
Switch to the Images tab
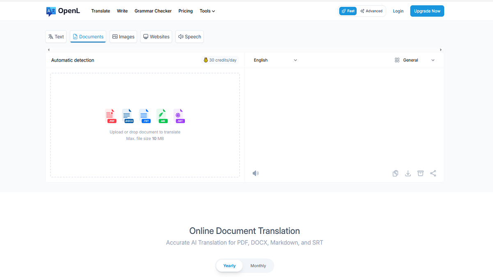(123, 37)
